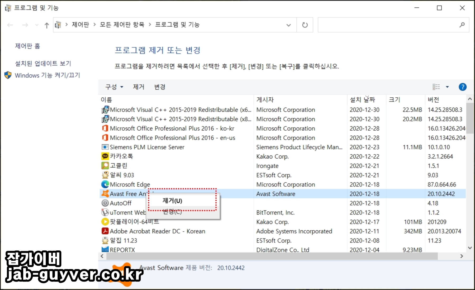Click the 알집 11.23 icon
This screenshot has height=290, width=475.
[105, 240]
